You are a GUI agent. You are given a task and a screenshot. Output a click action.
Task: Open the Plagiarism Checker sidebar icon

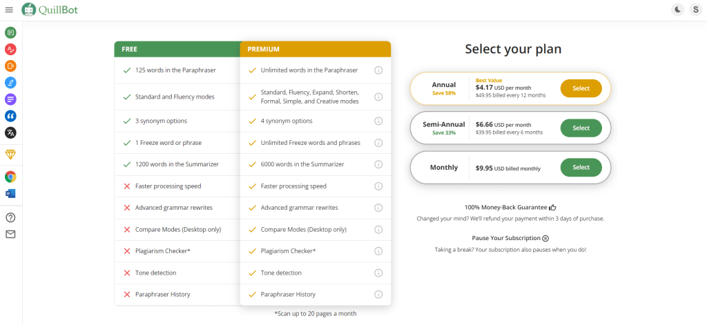click(10, 66)
